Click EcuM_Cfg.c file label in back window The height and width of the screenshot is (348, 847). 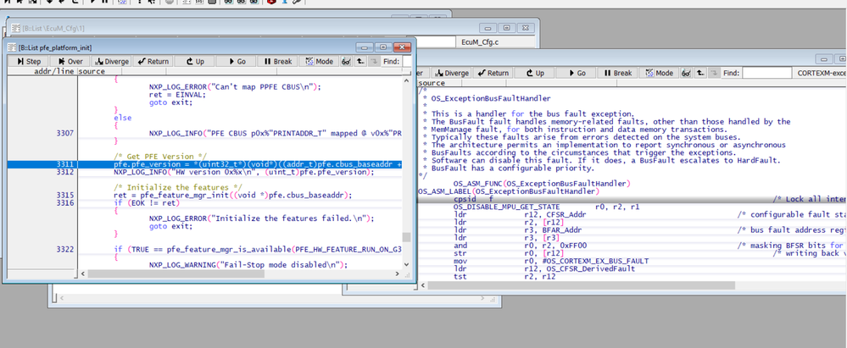pyautogui.click(x=480, y=41)
